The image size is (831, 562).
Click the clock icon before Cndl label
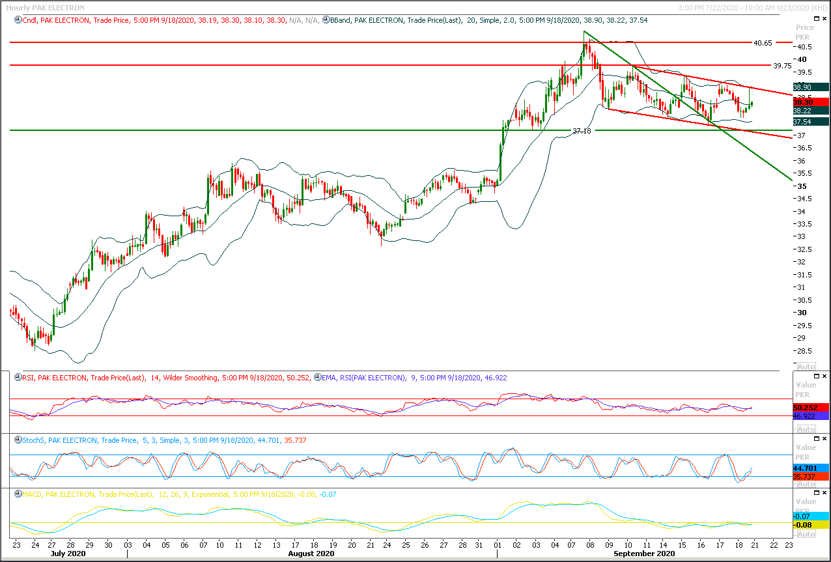point(18,20)
